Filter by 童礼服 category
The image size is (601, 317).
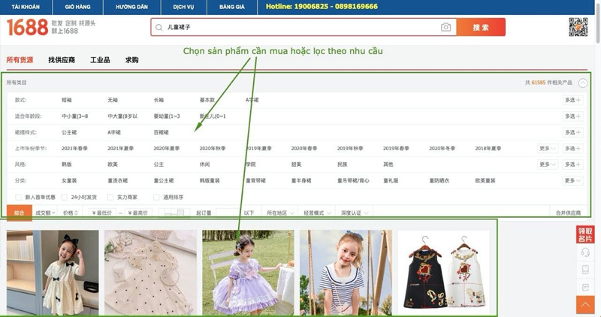[391, 180]
